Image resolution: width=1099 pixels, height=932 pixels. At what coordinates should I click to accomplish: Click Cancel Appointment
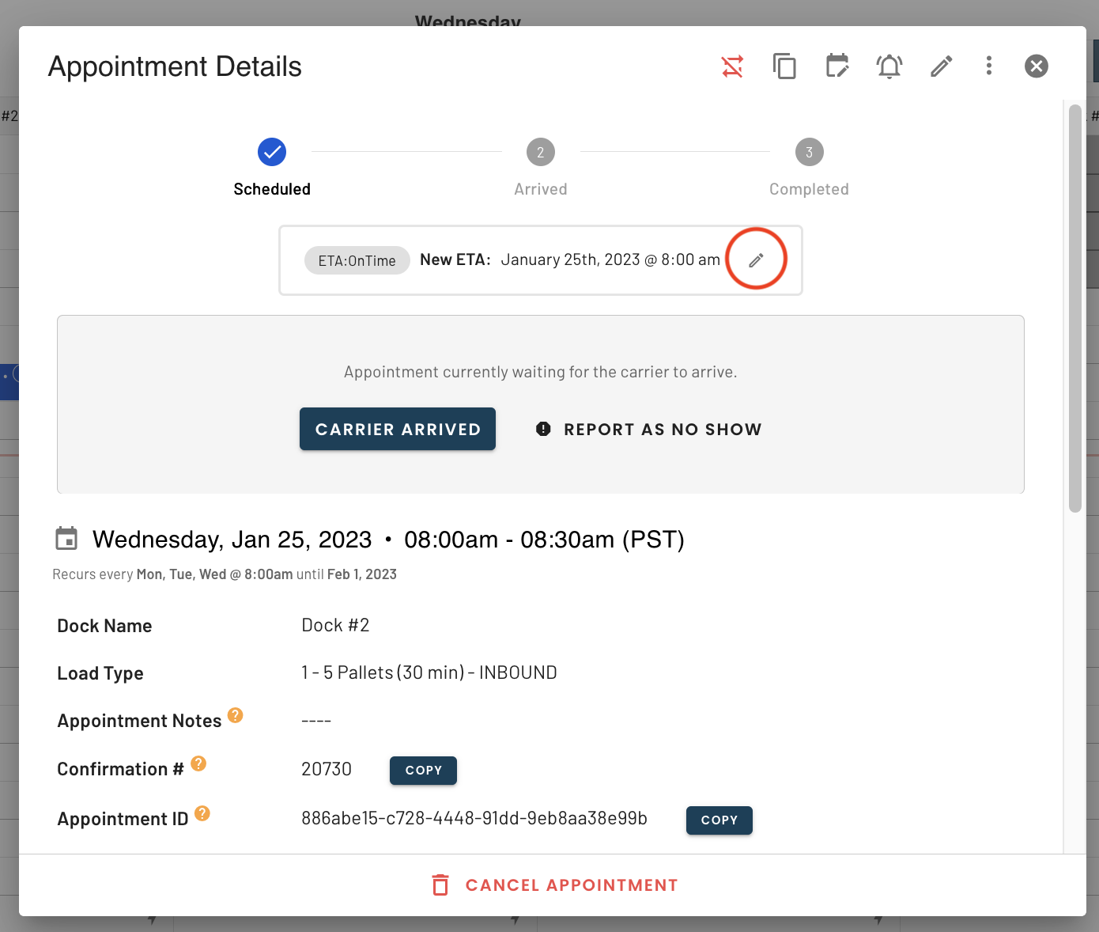coord(554,885)
